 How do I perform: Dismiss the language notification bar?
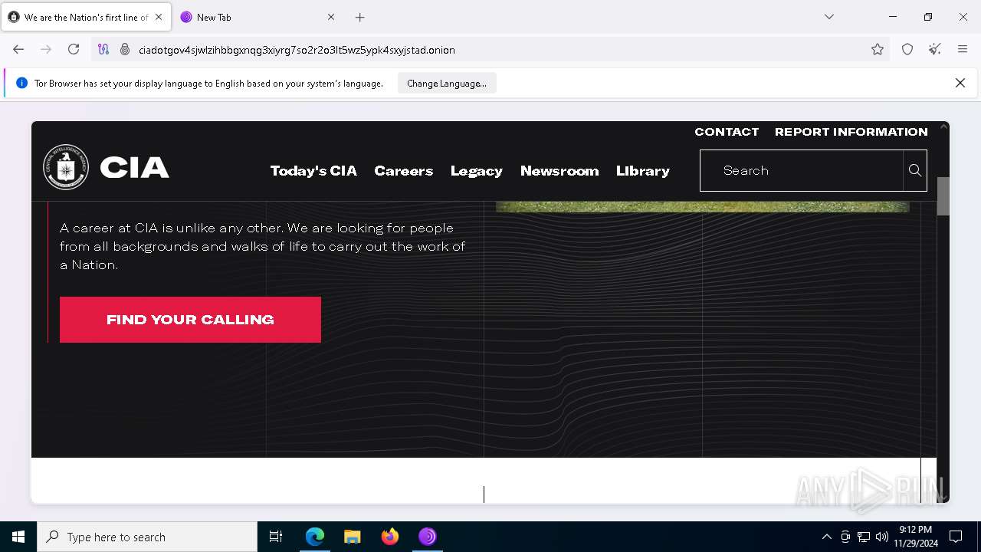(960, 83)
